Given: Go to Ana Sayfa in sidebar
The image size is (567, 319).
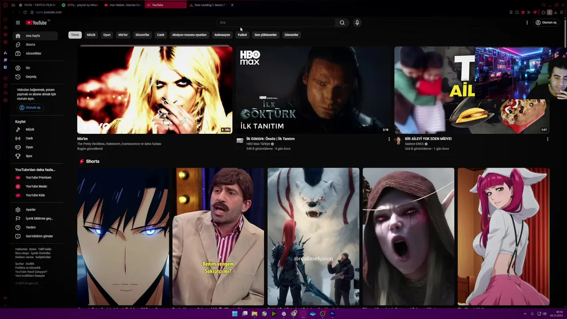Looking at the screenshot, I should tap(36, 36).
